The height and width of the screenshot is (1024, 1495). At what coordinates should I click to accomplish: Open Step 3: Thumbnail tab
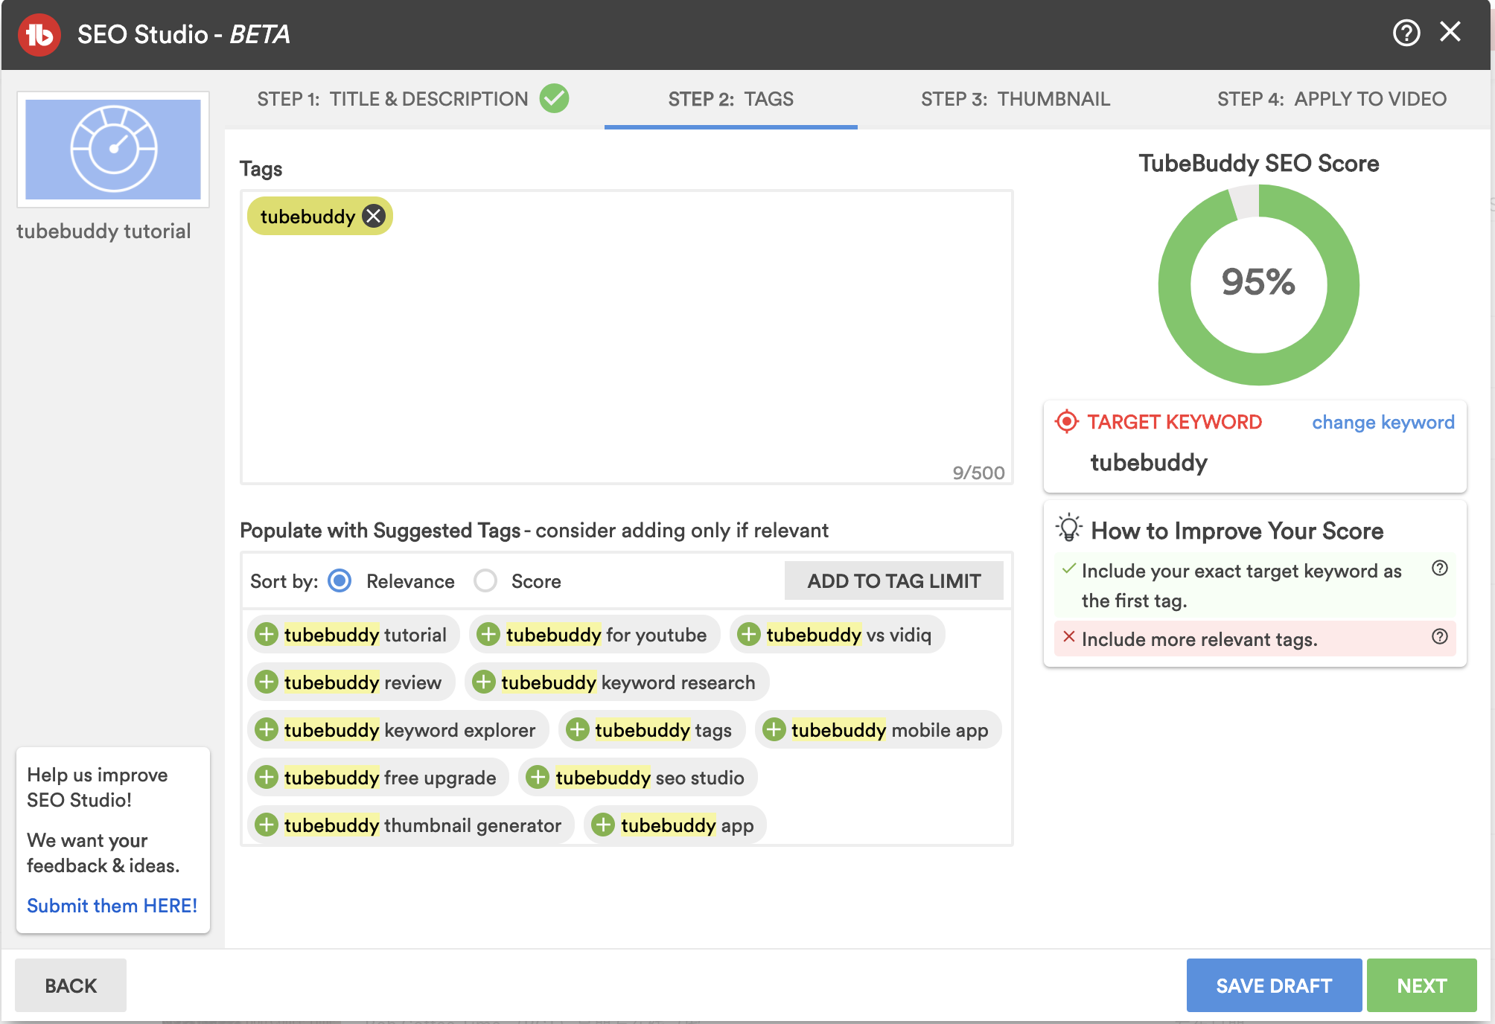click(1016, 99)
